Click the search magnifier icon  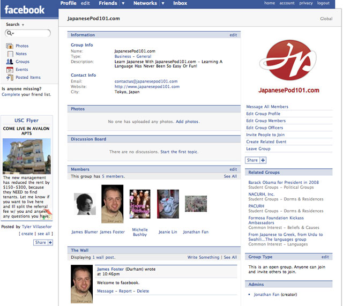10,33
